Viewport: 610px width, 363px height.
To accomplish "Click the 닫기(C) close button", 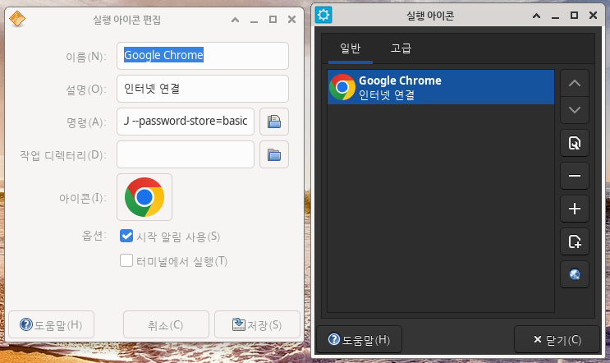I will [557, 340].
